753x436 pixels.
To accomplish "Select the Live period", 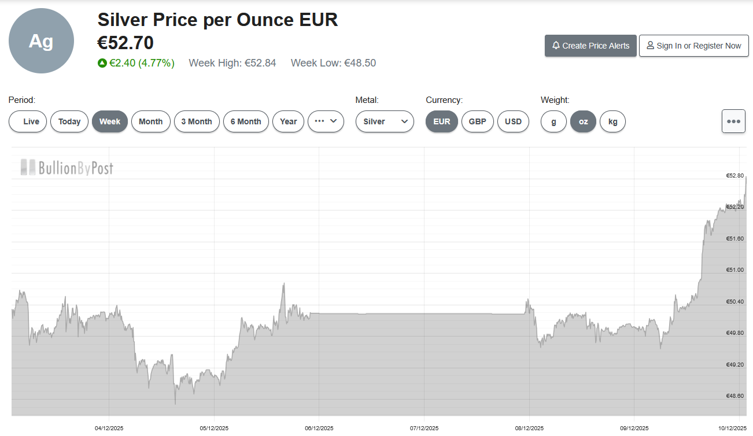I will tap(28, 121).
